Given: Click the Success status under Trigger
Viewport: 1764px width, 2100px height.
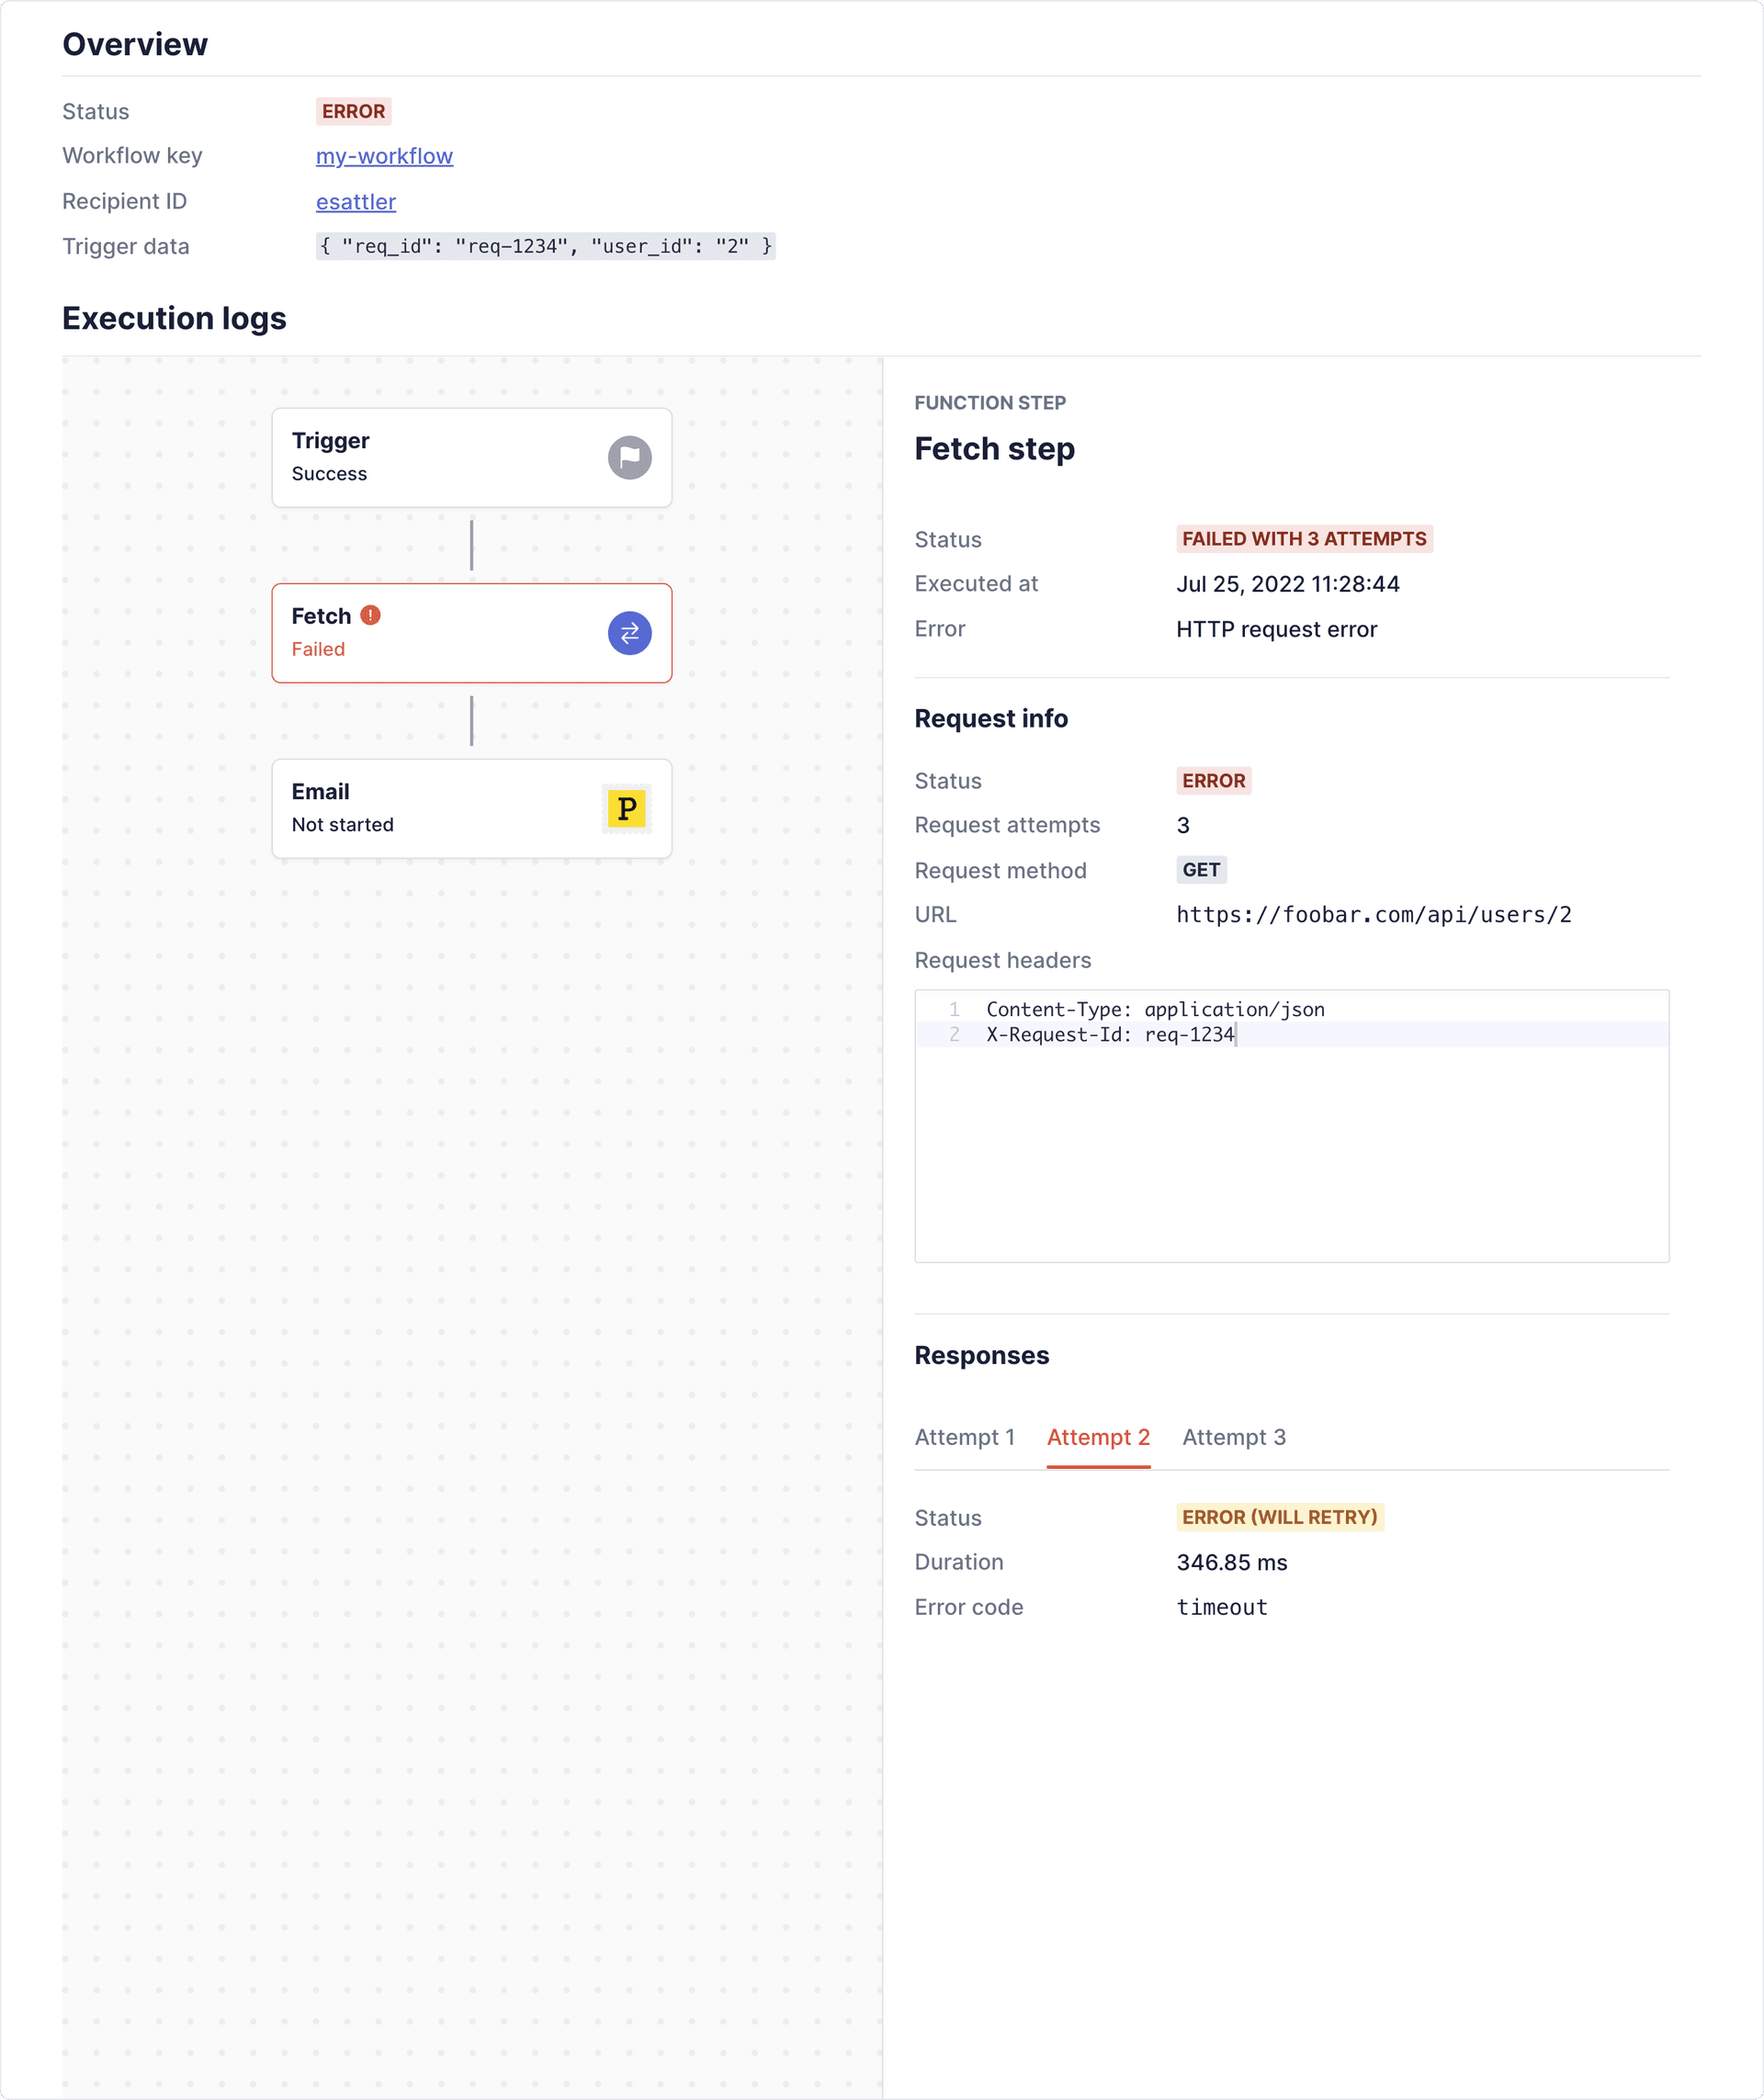Looking at the screenshot, I should 329,474.
